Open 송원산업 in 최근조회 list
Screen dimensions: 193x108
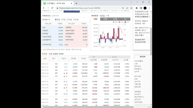pyautogui.click(x=138, y=87)
